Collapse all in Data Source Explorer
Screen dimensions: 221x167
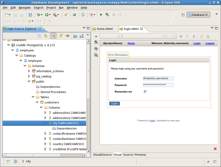[x=39, y=36]
